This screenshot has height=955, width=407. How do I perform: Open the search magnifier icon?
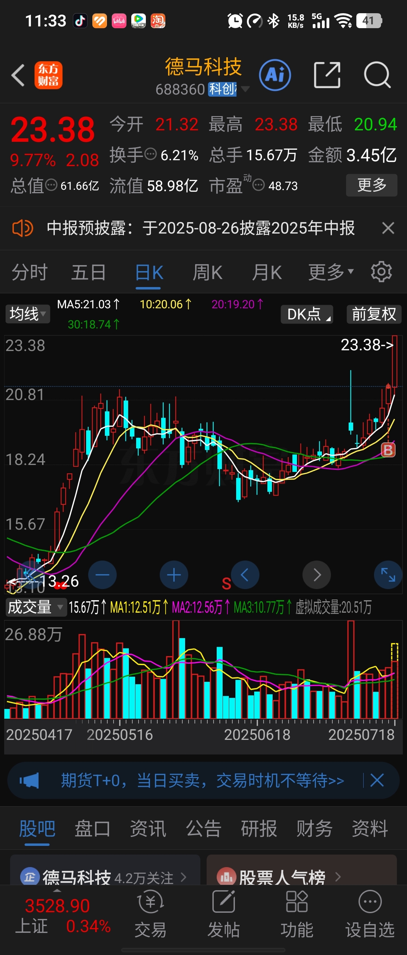(377, 75)
